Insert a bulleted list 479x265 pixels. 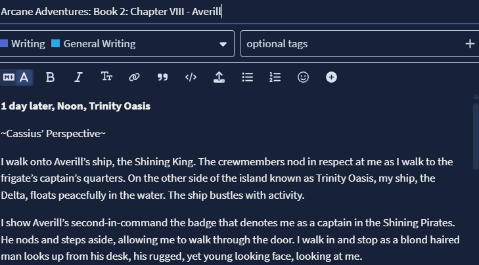coord(248,77)
